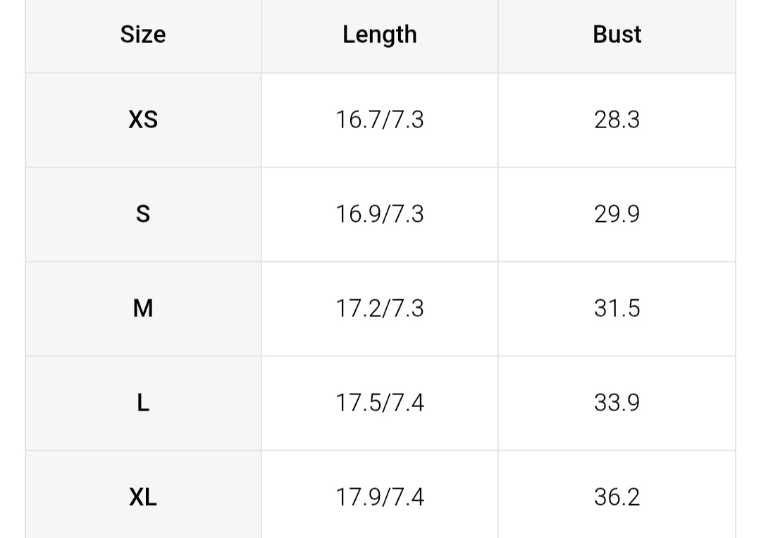
Task: Click the 33.9 bust measurement
Action: coord(617,403)
